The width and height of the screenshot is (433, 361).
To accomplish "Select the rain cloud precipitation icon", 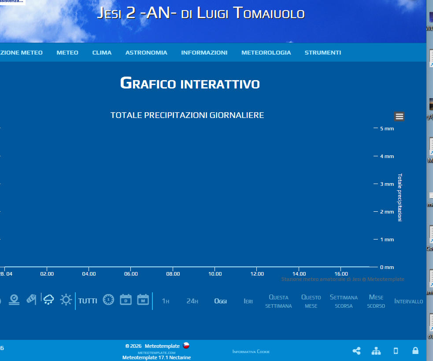I will [48, 300].
